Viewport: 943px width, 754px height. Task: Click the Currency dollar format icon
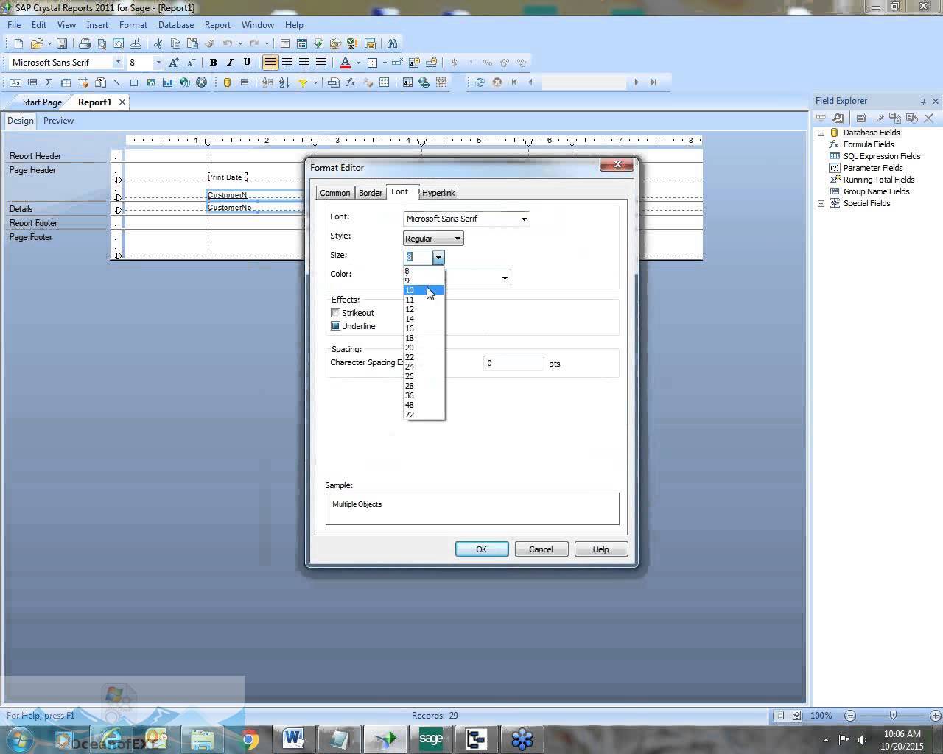(454, 63)
